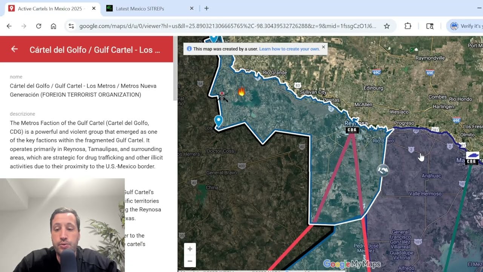
Task: Reload the page
Action: (x=38, y=26)
